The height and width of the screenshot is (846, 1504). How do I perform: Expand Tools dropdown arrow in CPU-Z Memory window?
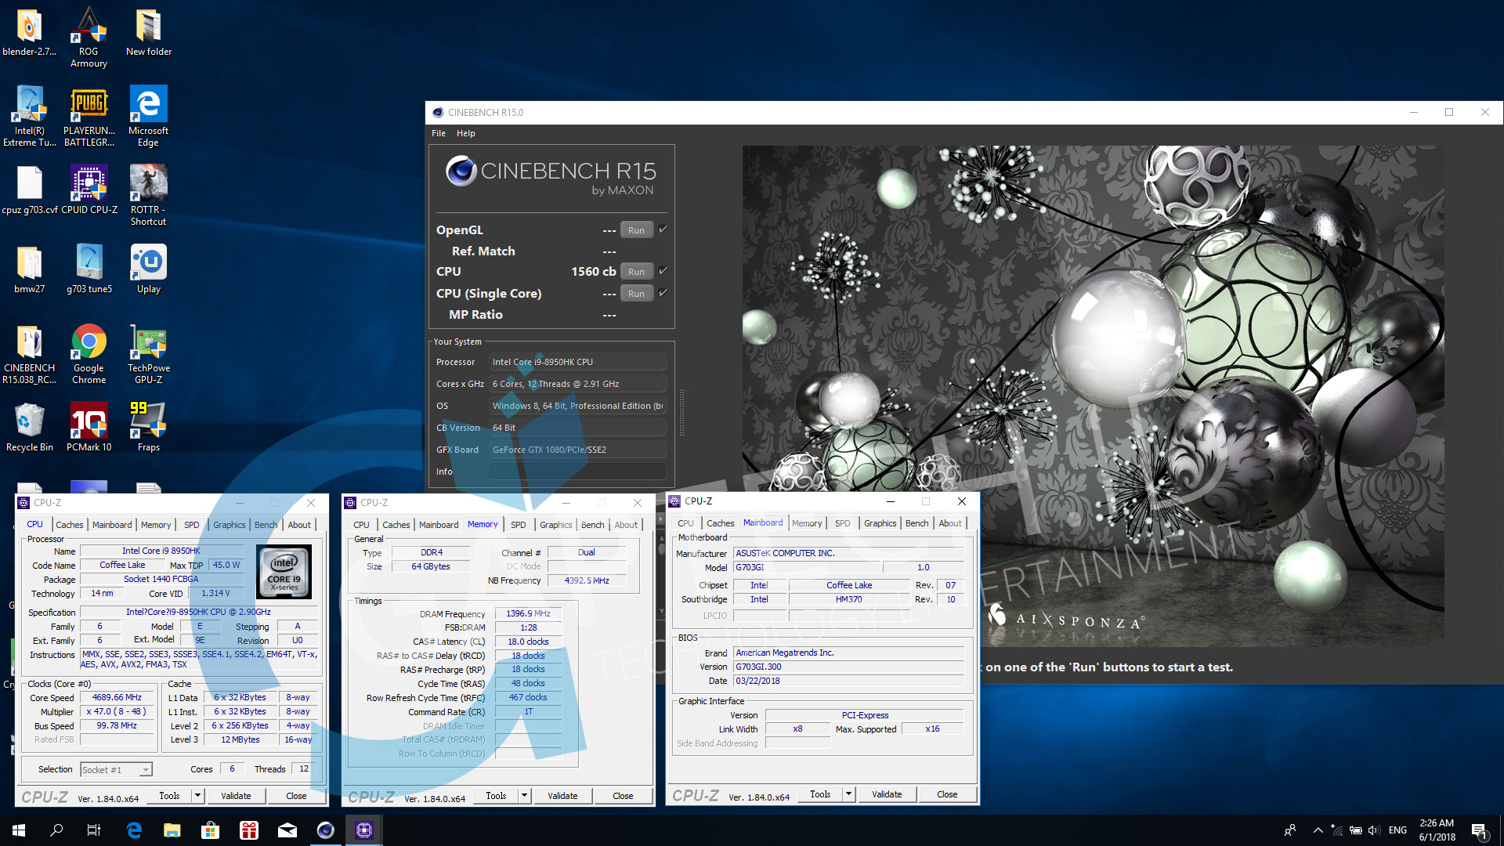click(x=524, y=796)
